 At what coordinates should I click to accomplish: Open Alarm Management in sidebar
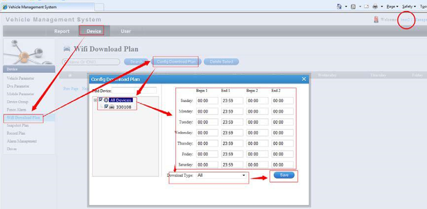(22, 141)
